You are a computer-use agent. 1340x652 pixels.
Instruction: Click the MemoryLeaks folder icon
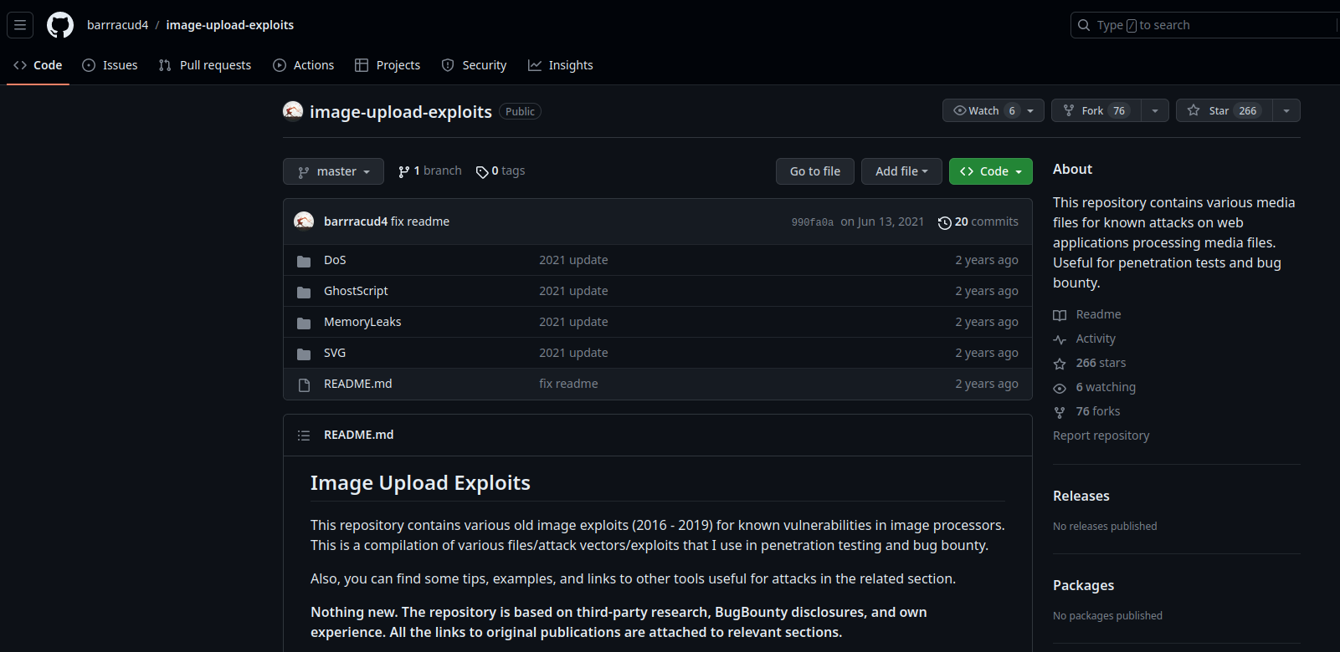(x=304, y=323)
